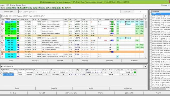Open the Окна menu
Screen dimensions: 170x96
24,5
